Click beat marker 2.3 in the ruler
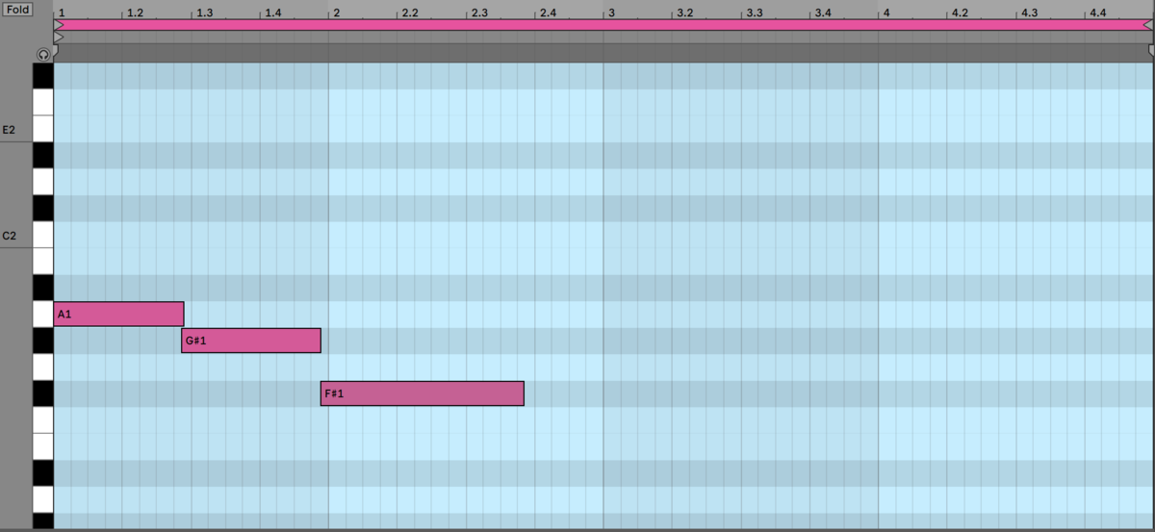 tap(479, 13)
